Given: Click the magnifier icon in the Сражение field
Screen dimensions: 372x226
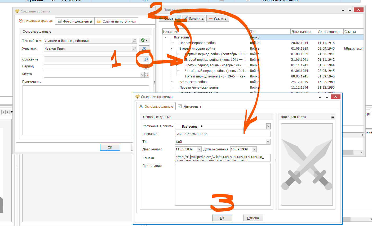Looking at the screenshot, I should pyautogui.click(x=146, y=59).
